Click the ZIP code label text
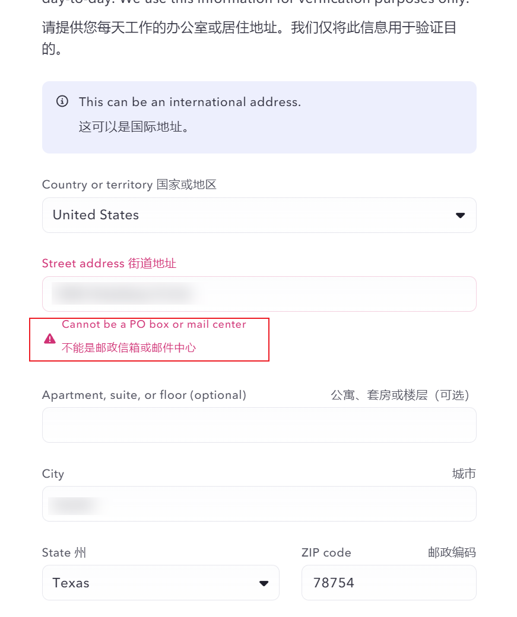This screenshot has width=517, height=617. point(326,553)
